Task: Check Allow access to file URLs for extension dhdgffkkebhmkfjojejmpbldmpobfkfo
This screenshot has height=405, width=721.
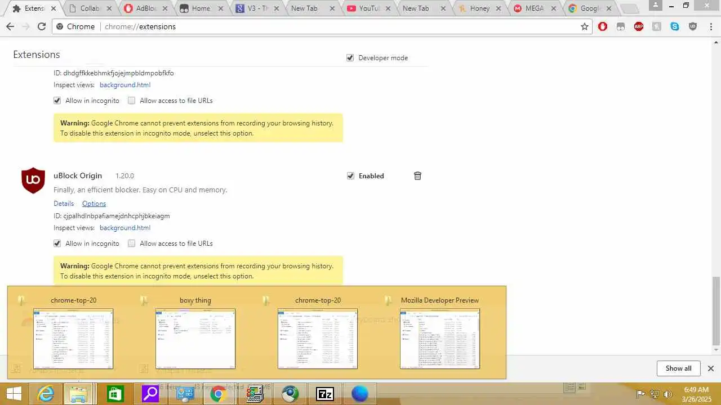Action: click(131, 101)
